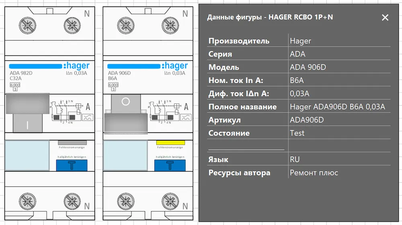
Task: Click the wiring diagram on ADA 906D
Action: click(164, 112)
